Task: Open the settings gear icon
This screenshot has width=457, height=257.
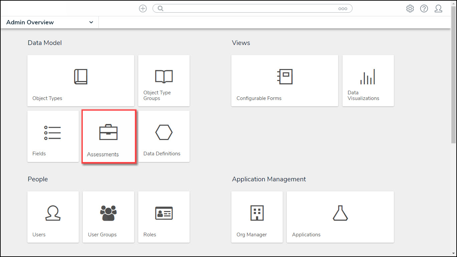Action: (x=410, y=9)
